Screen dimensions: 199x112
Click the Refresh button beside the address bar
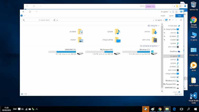point(54,20)
